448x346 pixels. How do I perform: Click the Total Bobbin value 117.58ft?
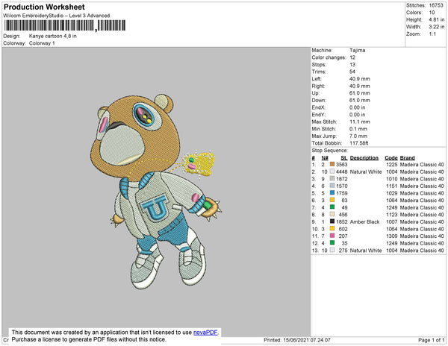click(359, 143)
